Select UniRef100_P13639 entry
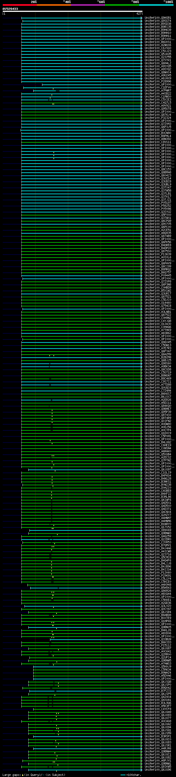Viewport: 176px width, 777px height. 158,254
